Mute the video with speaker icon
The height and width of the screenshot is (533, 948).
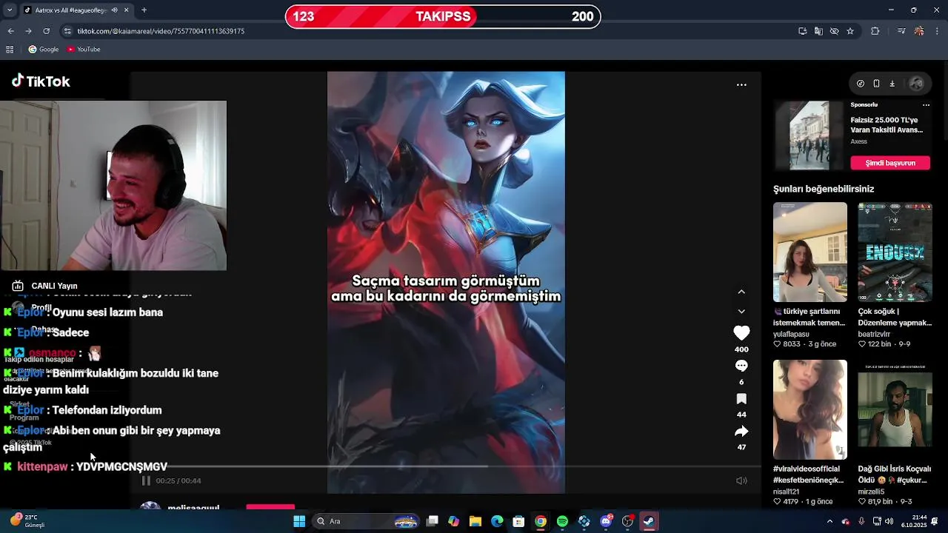(x=741, y=480)
